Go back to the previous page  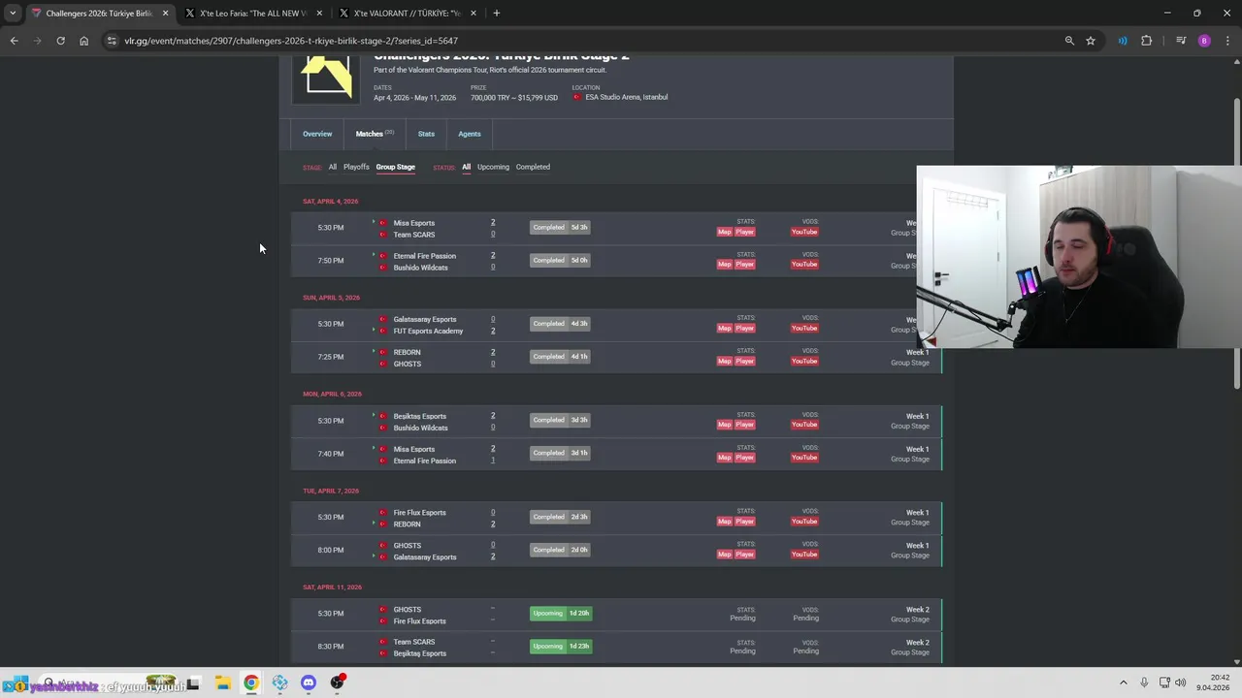(x=14, y=41)
